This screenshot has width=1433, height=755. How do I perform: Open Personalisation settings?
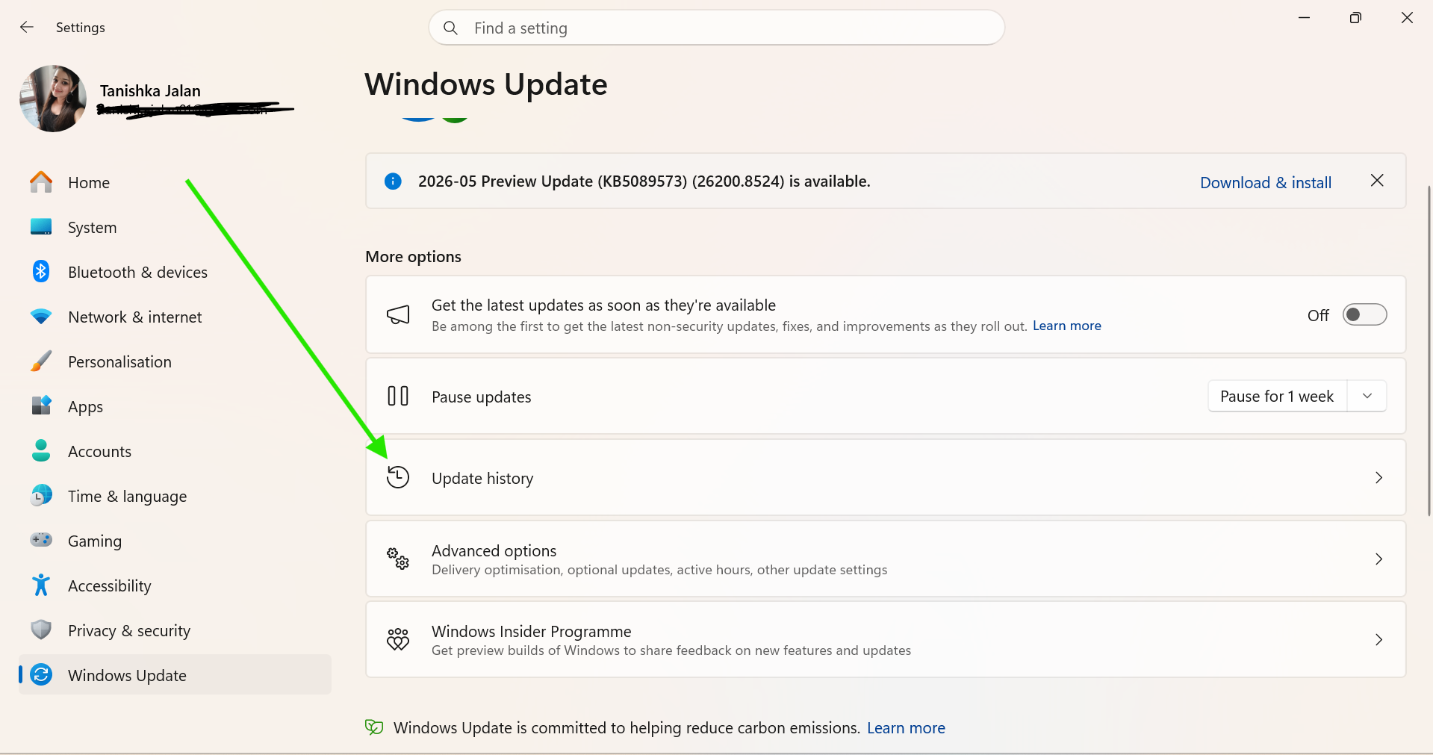click(x=175, y=361)
